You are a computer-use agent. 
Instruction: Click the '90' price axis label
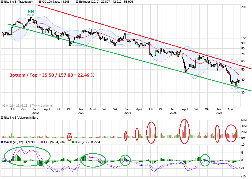point(243,43)
